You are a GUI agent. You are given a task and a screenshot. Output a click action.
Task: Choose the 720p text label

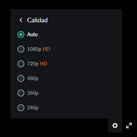point(33,64)
